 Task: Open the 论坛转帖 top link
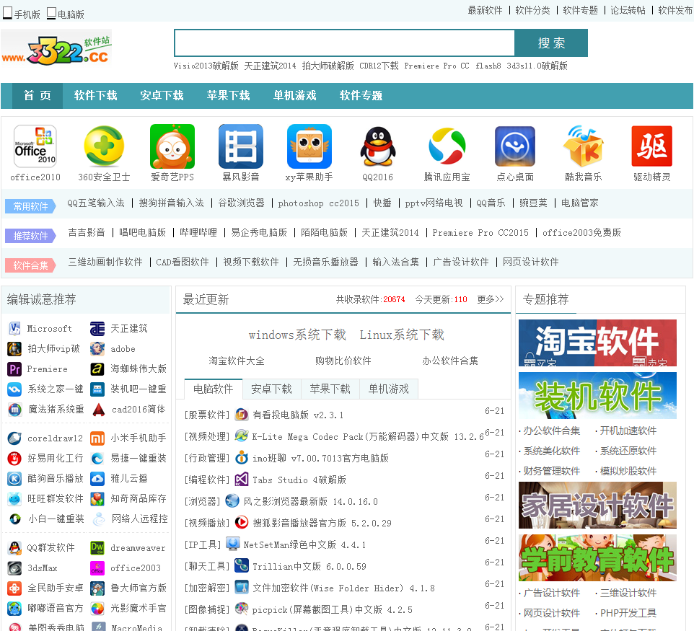(x=628, y=10)
